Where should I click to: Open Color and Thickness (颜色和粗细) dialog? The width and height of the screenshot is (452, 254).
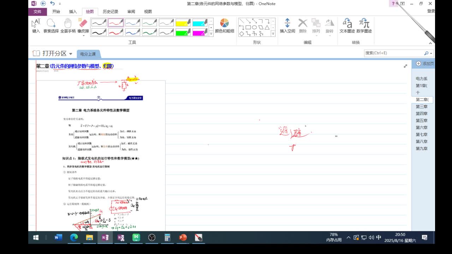pos(225,26)
